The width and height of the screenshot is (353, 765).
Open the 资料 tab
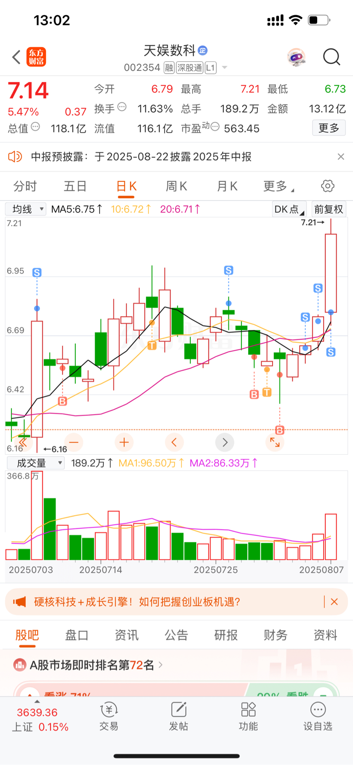click(x=325, y=635)
